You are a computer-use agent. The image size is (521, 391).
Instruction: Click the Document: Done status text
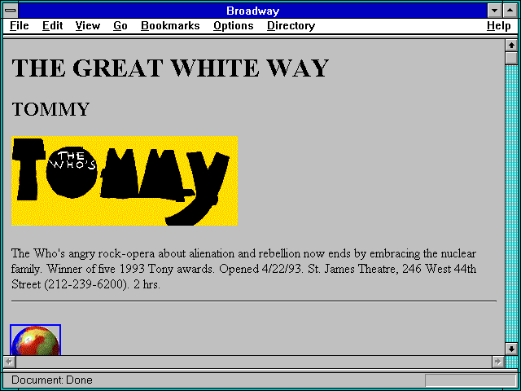pyautogui.click(x=52, y=380)
